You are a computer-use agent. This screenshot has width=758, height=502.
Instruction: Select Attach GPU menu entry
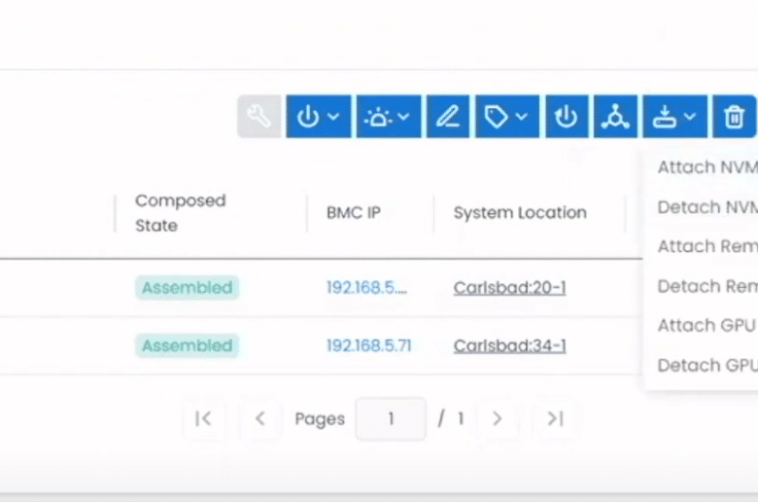(707, 325)
